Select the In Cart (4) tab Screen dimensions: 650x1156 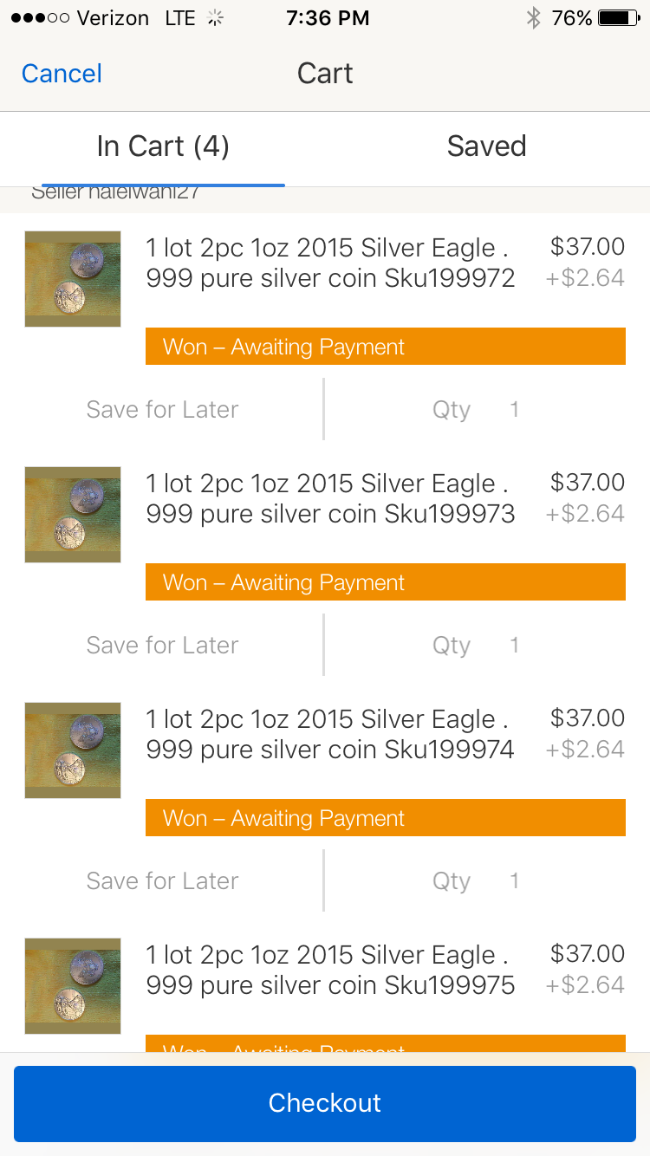[163, 146]
